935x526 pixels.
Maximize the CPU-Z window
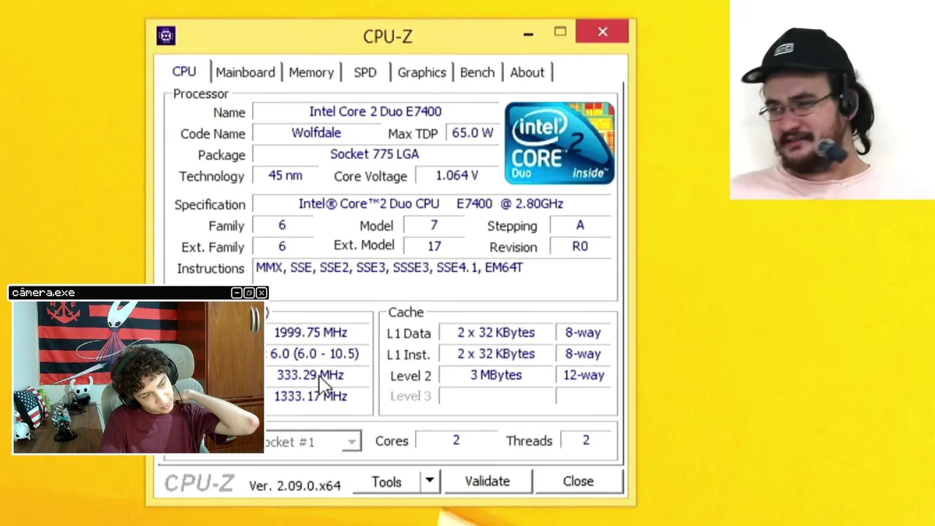[x=560, y=32]
